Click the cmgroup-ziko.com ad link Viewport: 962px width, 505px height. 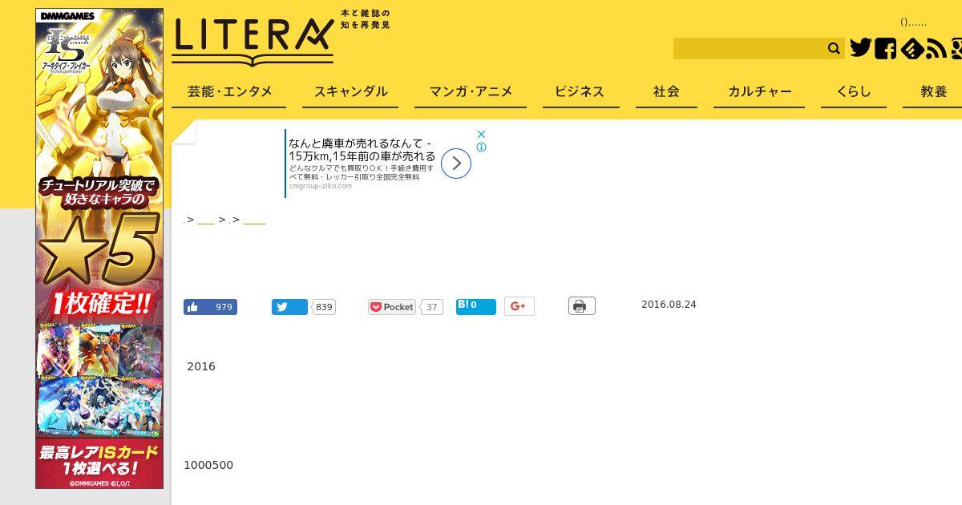(x=321, y=186)
